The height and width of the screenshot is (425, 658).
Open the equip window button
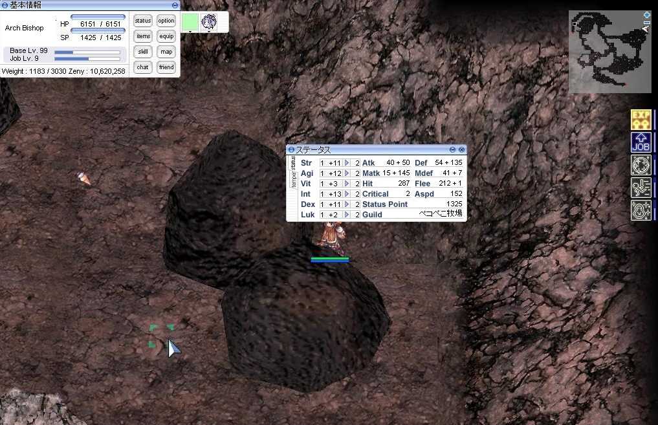click(x=166, y=36)
